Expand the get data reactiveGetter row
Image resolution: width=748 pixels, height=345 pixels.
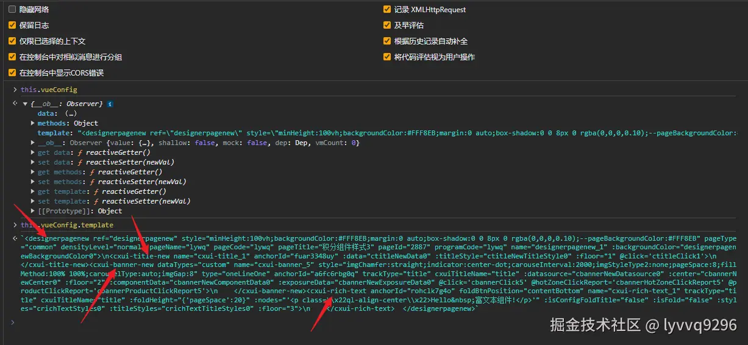pos(32,152)
